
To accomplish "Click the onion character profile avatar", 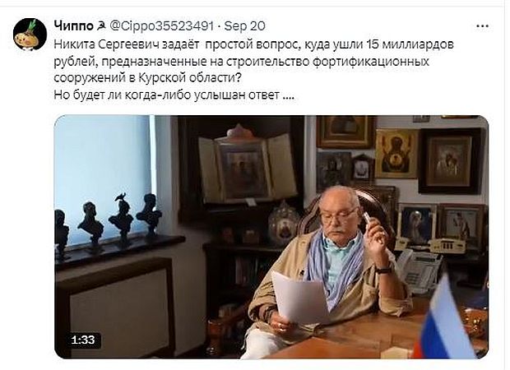I will click(x=30, y=35).
